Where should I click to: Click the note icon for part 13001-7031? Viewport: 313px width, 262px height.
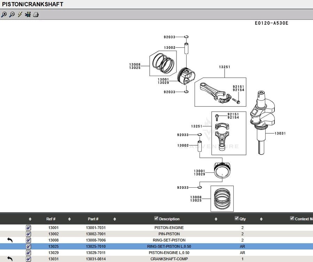pyautogui.click(x=29, y=228)
